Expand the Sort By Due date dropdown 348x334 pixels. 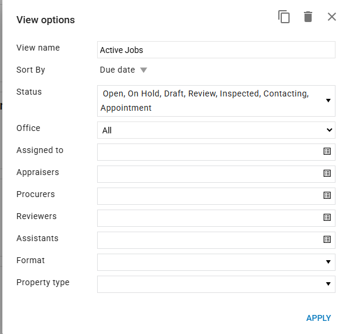pos(123,70)
